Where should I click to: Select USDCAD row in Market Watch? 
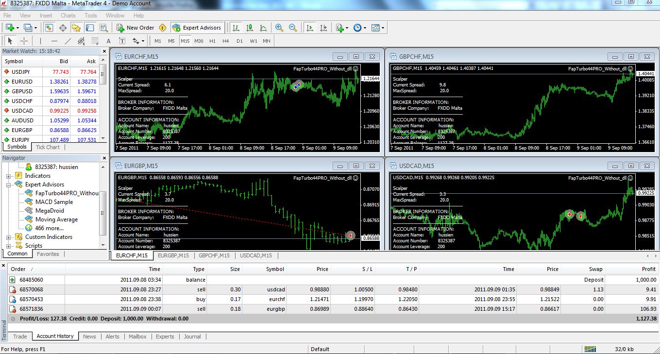click(51, 111)
